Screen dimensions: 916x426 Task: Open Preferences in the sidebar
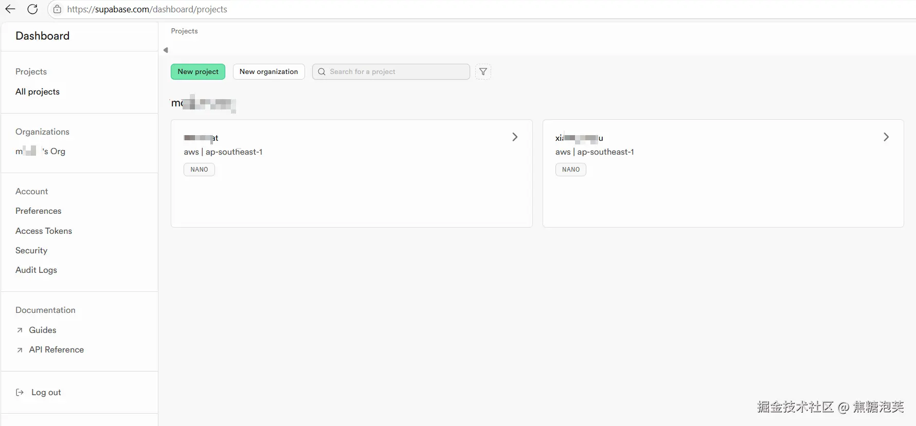pos(38,211)
